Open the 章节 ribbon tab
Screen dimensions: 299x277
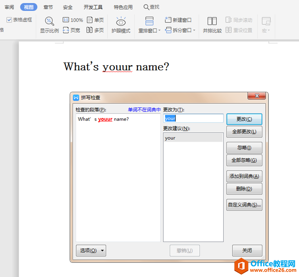[48, 7]
